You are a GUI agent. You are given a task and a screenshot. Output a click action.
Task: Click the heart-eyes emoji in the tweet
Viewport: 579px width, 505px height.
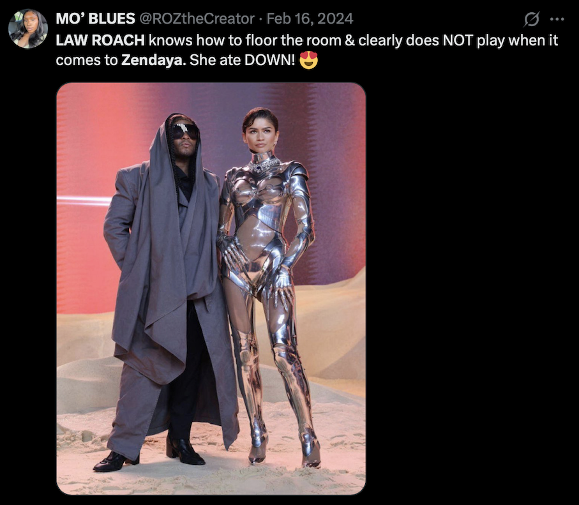(308, 60)
